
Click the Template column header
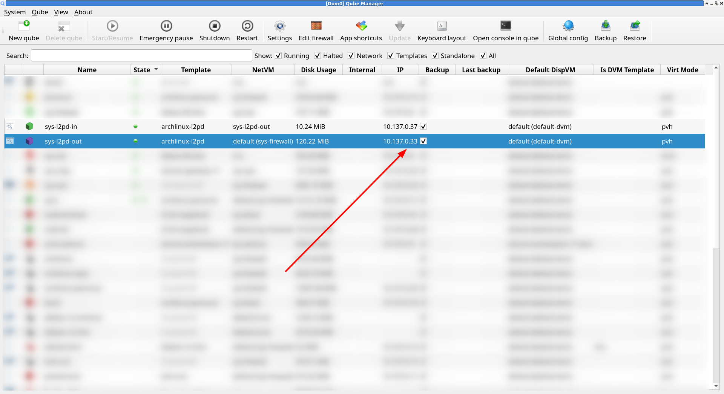coord(196,70)
